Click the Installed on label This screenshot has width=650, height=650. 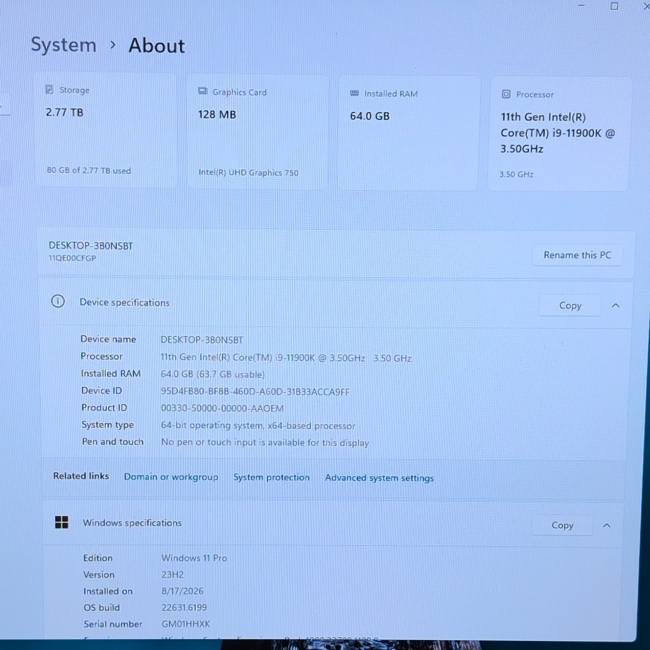[x=108, y=591]
